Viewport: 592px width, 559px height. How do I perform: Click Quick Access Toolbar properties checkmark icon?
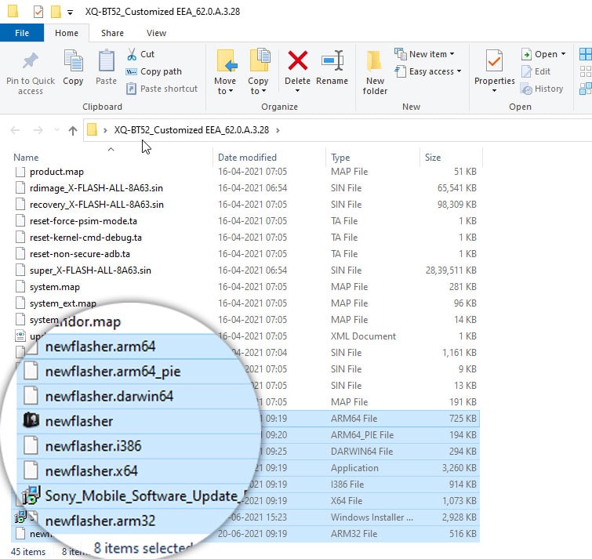tap(38, 12)
